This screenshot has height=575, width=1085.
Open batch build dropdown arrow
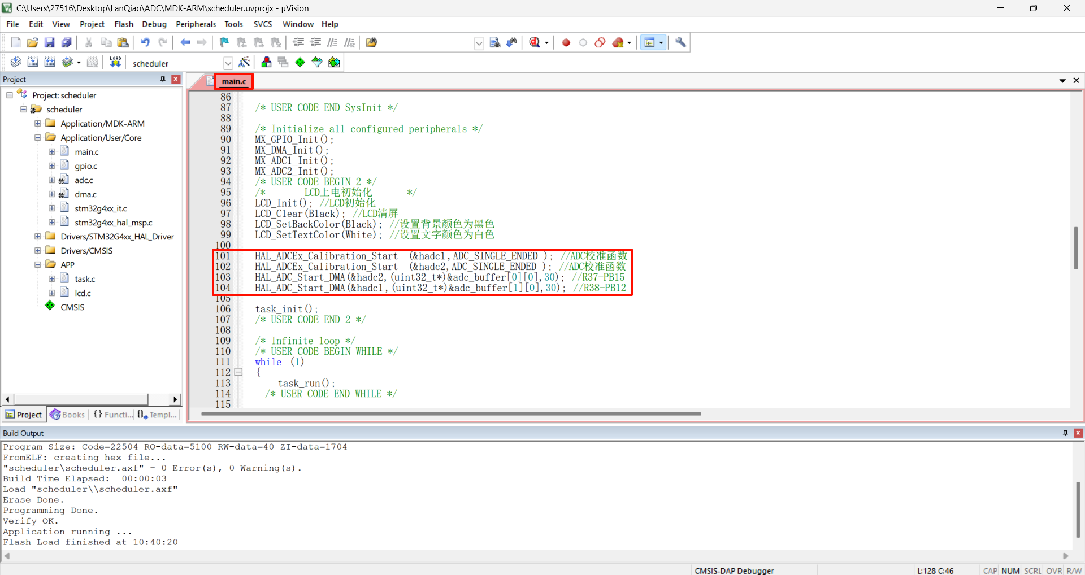[79, 63]
